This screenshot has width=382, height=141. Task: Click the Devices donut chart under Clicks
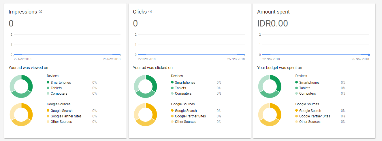(146, 86)
